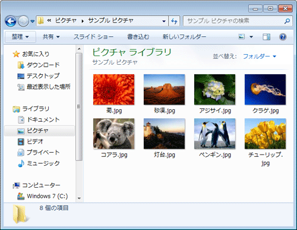This screenshot has width=297, height=230.
Task: Open the view options dropdown arrow
Action: (x=251, y=37)
